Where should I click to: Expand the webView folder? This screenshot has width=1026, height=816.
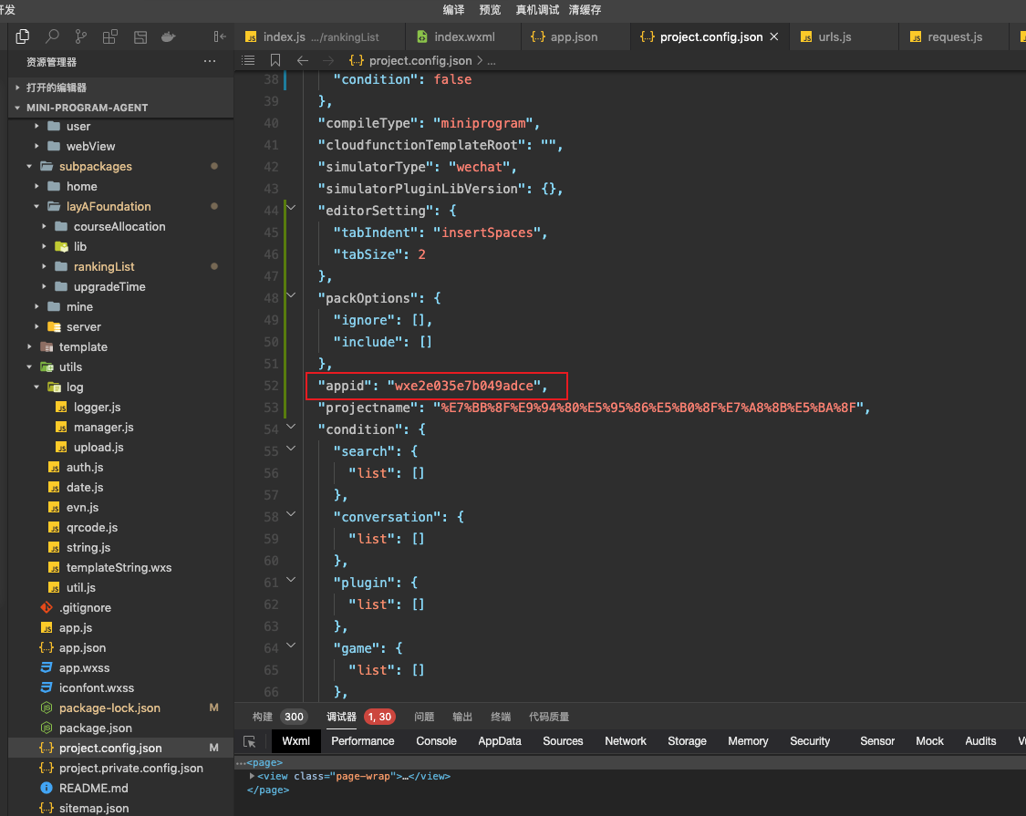pos(36,146)
